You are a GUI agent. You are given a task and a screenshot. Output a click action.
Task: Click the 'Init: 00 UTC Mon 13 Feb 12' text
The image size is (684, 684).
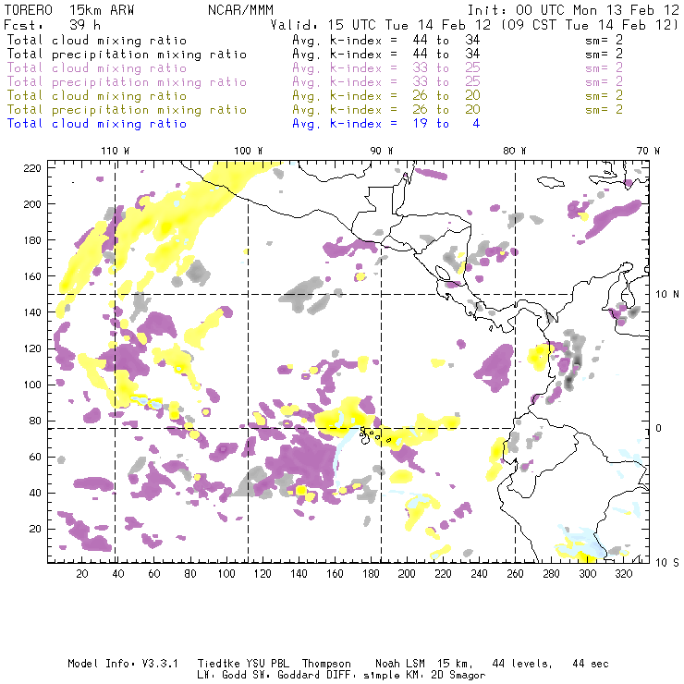[573, 9]
